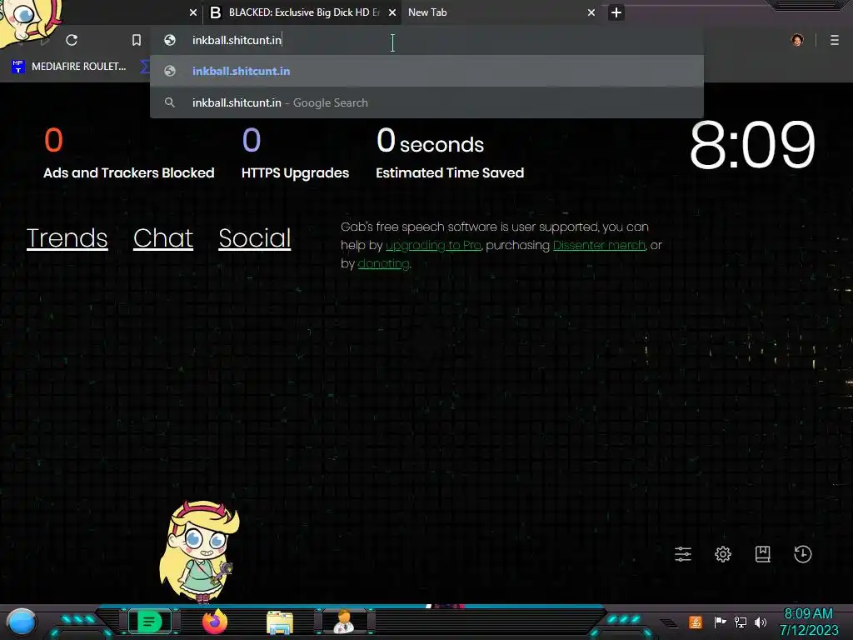Follow the Dissenter merch link
Viewport: 853px width, 640px height.
pos(600,246)
